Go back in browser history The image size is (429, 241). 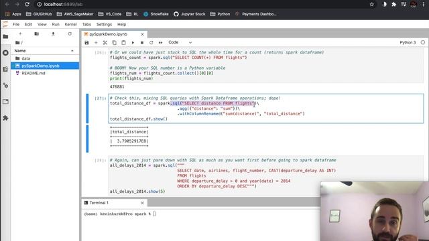(x=7, y=5)
